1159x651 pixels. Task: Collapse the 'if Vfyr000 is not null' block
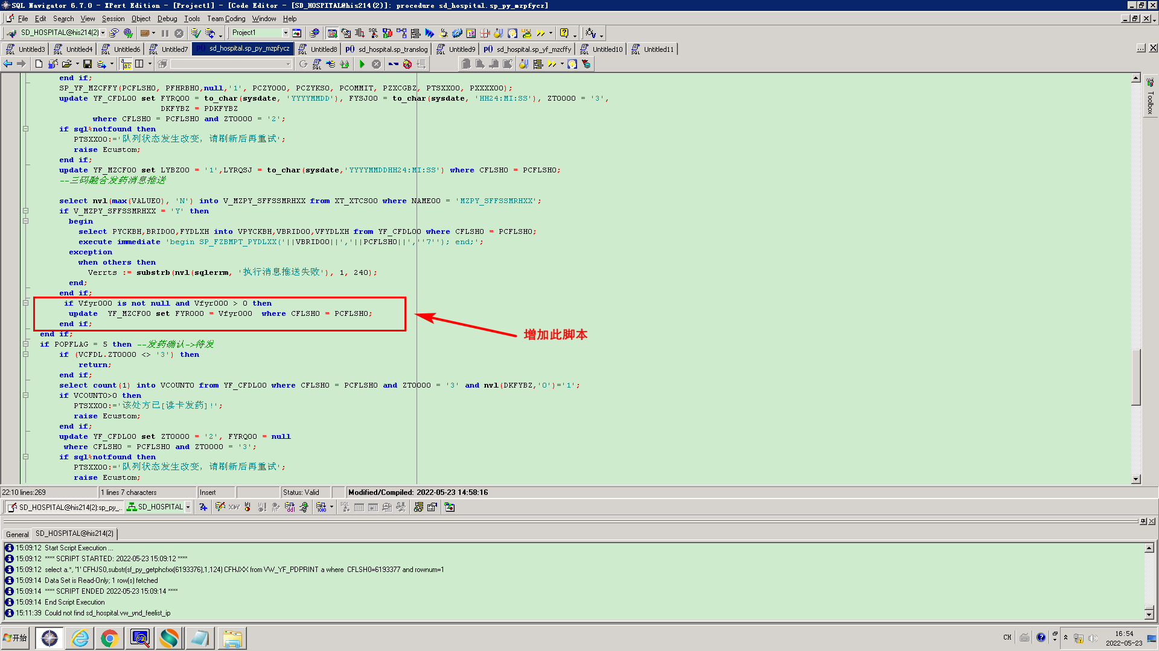tap(25, 303)
